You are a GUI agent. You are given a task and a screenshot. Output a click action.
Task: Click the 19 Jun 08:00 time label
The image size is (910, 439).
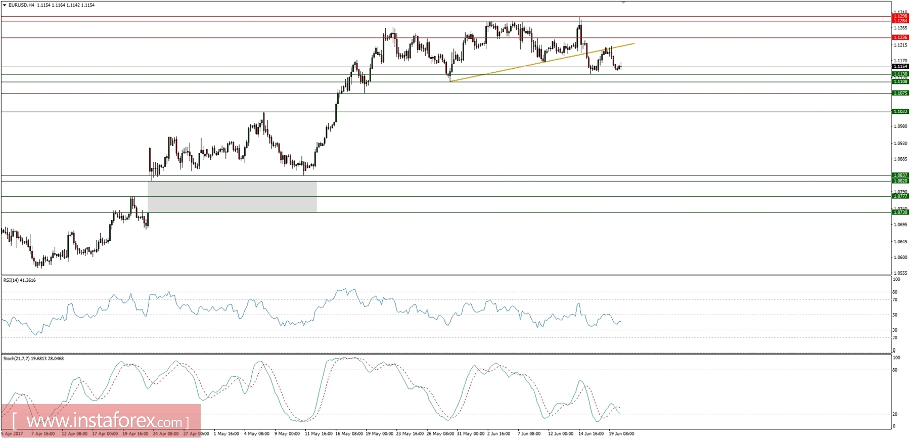pos(621,434)
